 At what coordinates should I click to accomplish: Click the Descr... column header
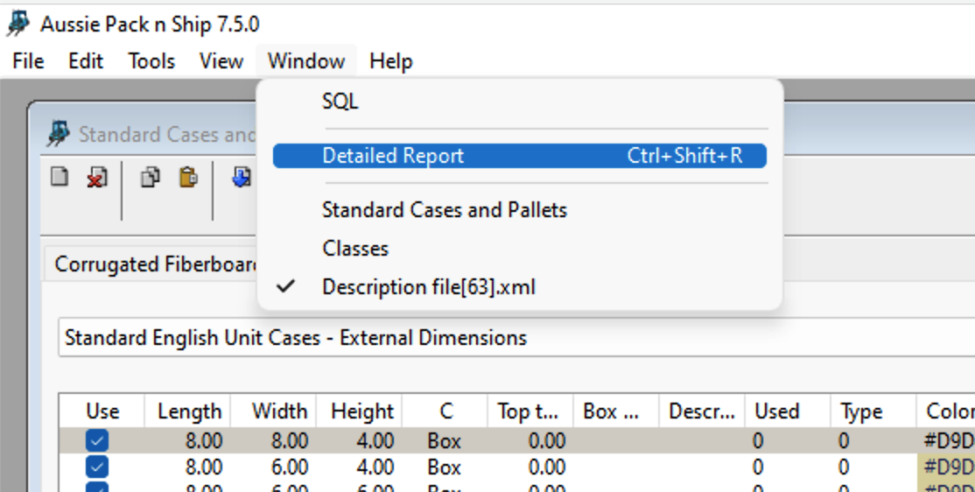703,411
